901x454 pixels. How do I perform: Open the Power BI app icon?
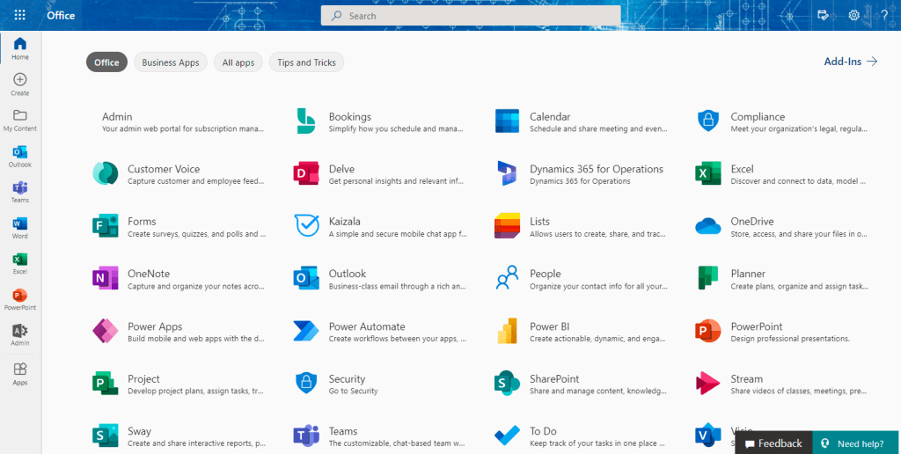[x=507, y=331]
